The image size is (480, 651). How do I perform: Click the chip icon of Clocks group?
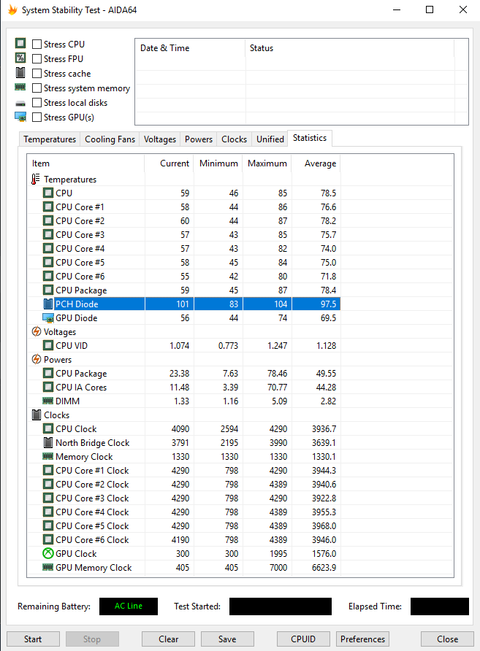click(37, 415)
